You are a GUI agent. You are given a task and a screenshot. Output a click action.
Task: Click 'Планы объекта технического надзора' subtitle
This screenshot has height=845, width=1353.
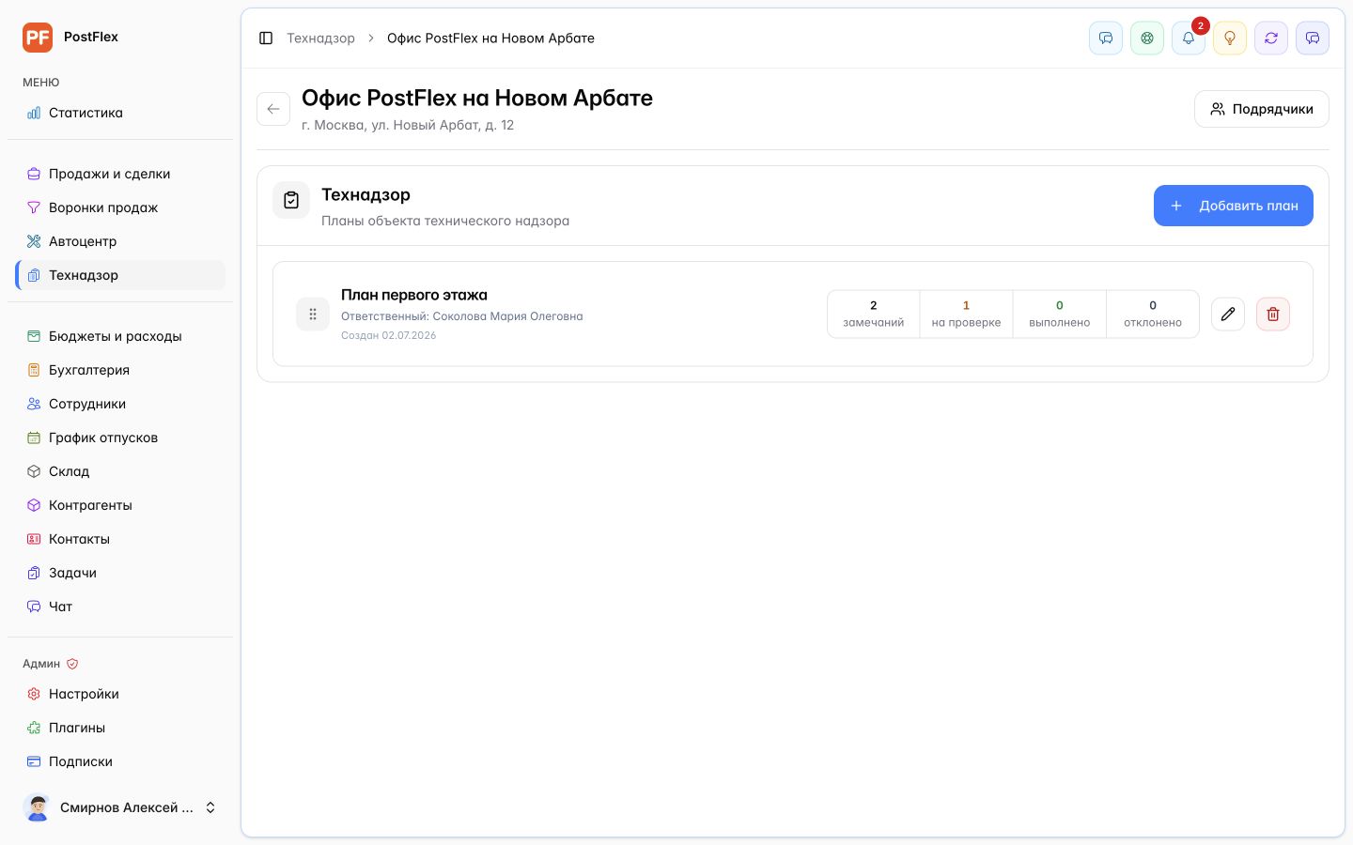click(445, 221)
